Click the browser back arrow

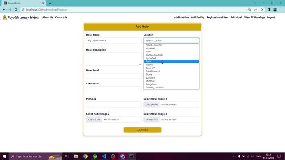(x=4, y=10)
